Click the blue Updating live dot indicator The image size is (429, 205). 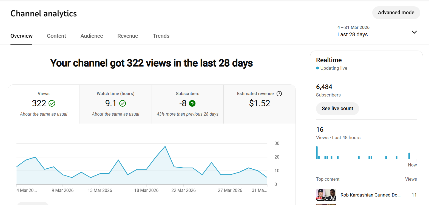click(x=317, y=68)
